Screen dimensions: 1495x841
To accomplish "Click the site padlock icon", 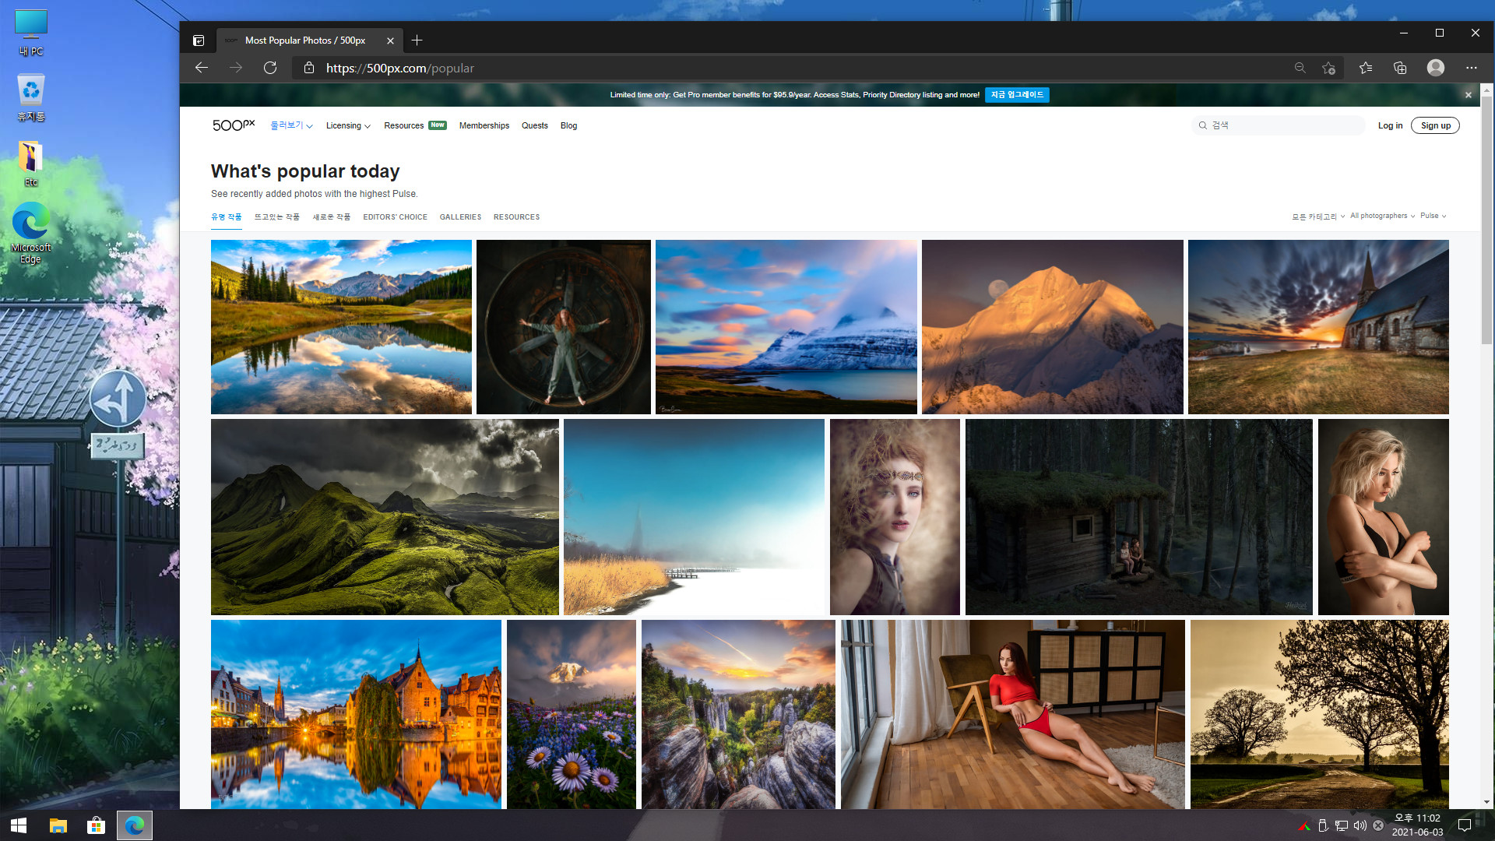I will click(x=309, y=68).
